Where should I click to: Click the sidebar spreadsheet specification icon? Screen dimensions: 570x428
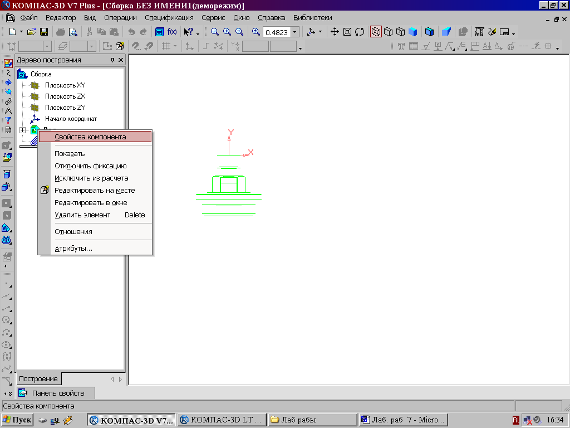pyautogui.click(x=8, y=130)
